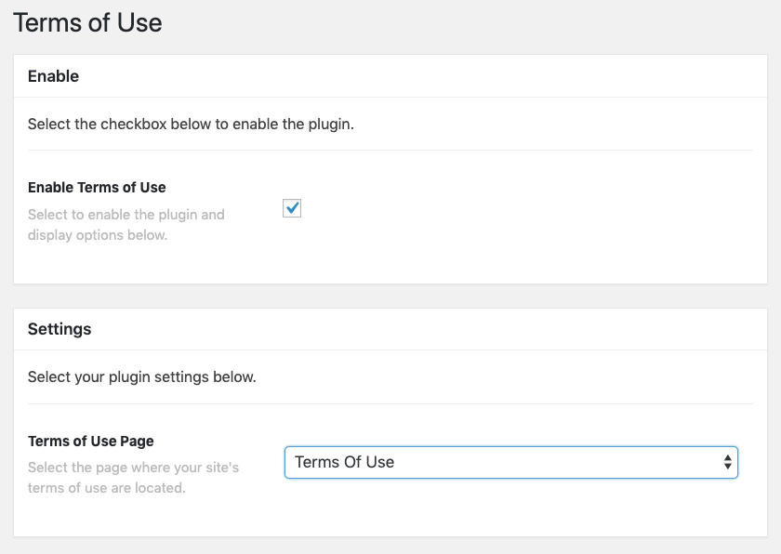Click the blue checkmark icon in the checkbox
The image size is (781, 554).
coord(292,208)
